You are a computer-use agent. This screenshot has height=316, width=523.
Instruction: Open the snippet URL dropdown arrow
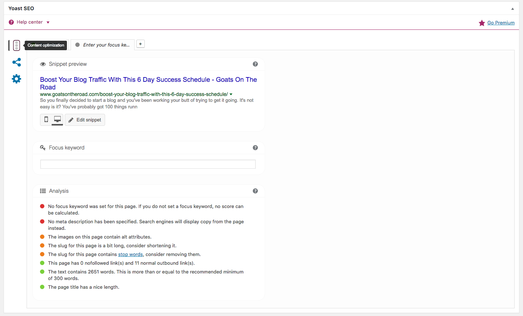pyautogui.click(x=231, y=95)
